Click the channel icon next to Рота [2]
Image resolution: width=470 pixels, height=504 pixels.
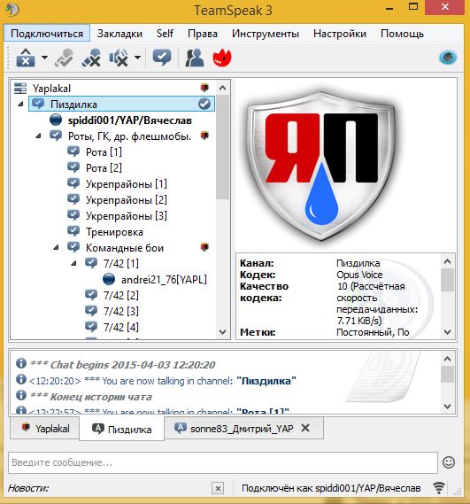coord(73,167)
